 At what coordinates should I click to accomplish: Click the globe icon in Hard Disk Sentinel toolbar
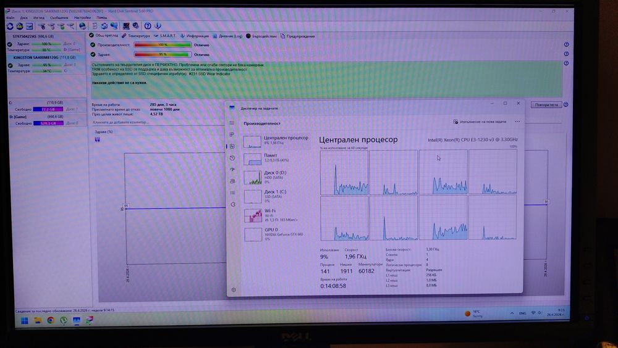[x=82, y=26]
